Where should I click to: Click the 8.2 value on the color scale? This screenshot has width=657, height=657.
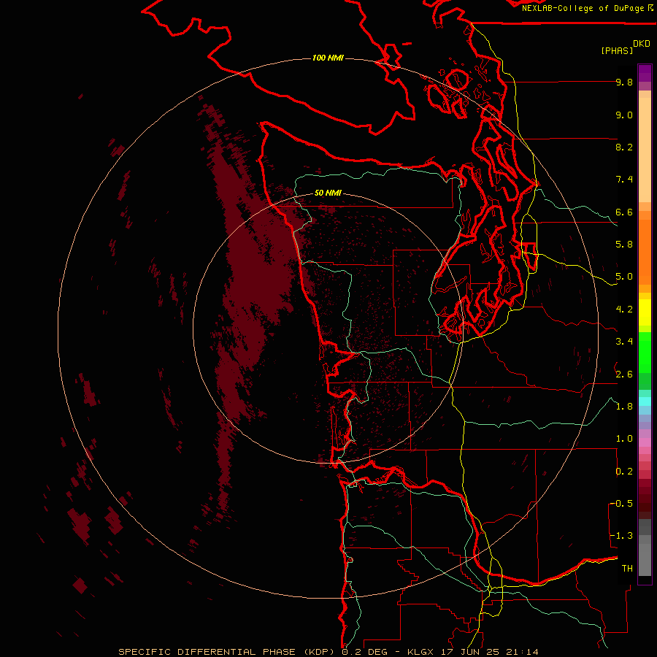[624, 147]
